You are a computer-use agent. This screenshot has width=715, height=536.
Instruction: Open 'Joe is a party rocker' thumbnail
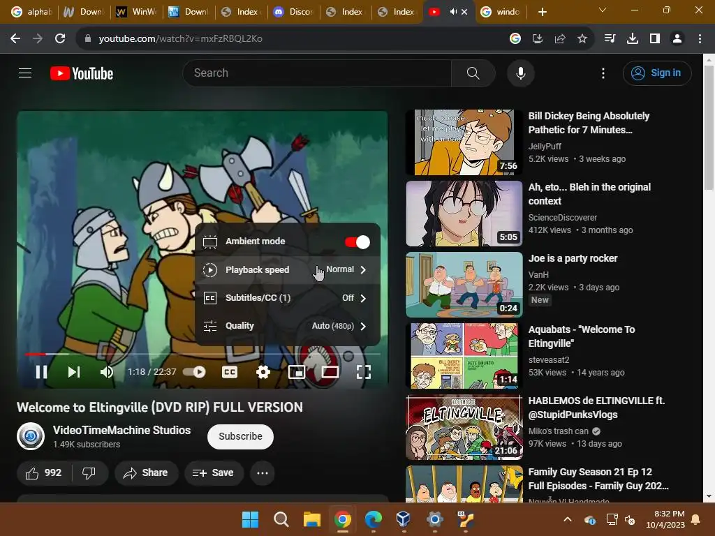click(x=464, y=285)
